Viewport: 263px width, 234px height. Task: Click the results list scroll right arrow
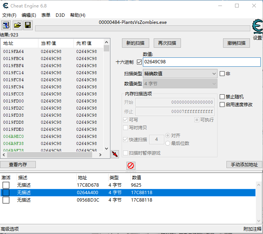point(100,155)
